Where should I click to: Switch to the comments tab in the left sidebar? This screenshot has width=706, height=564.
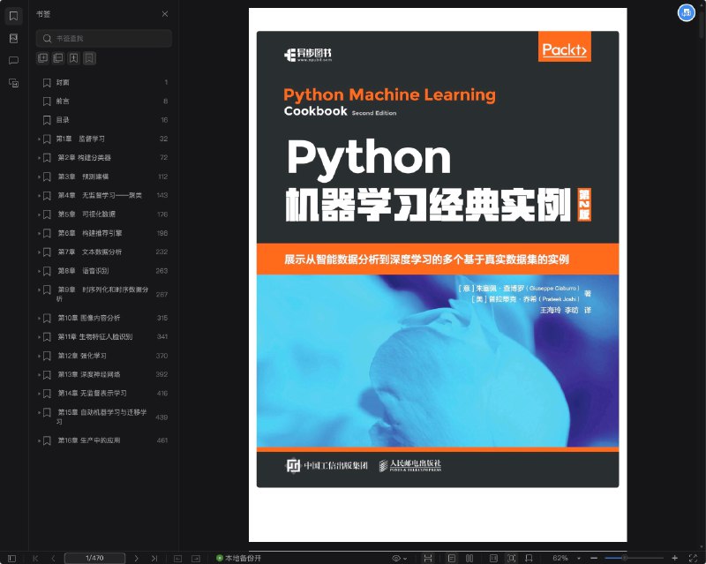[x=13, y=59]
